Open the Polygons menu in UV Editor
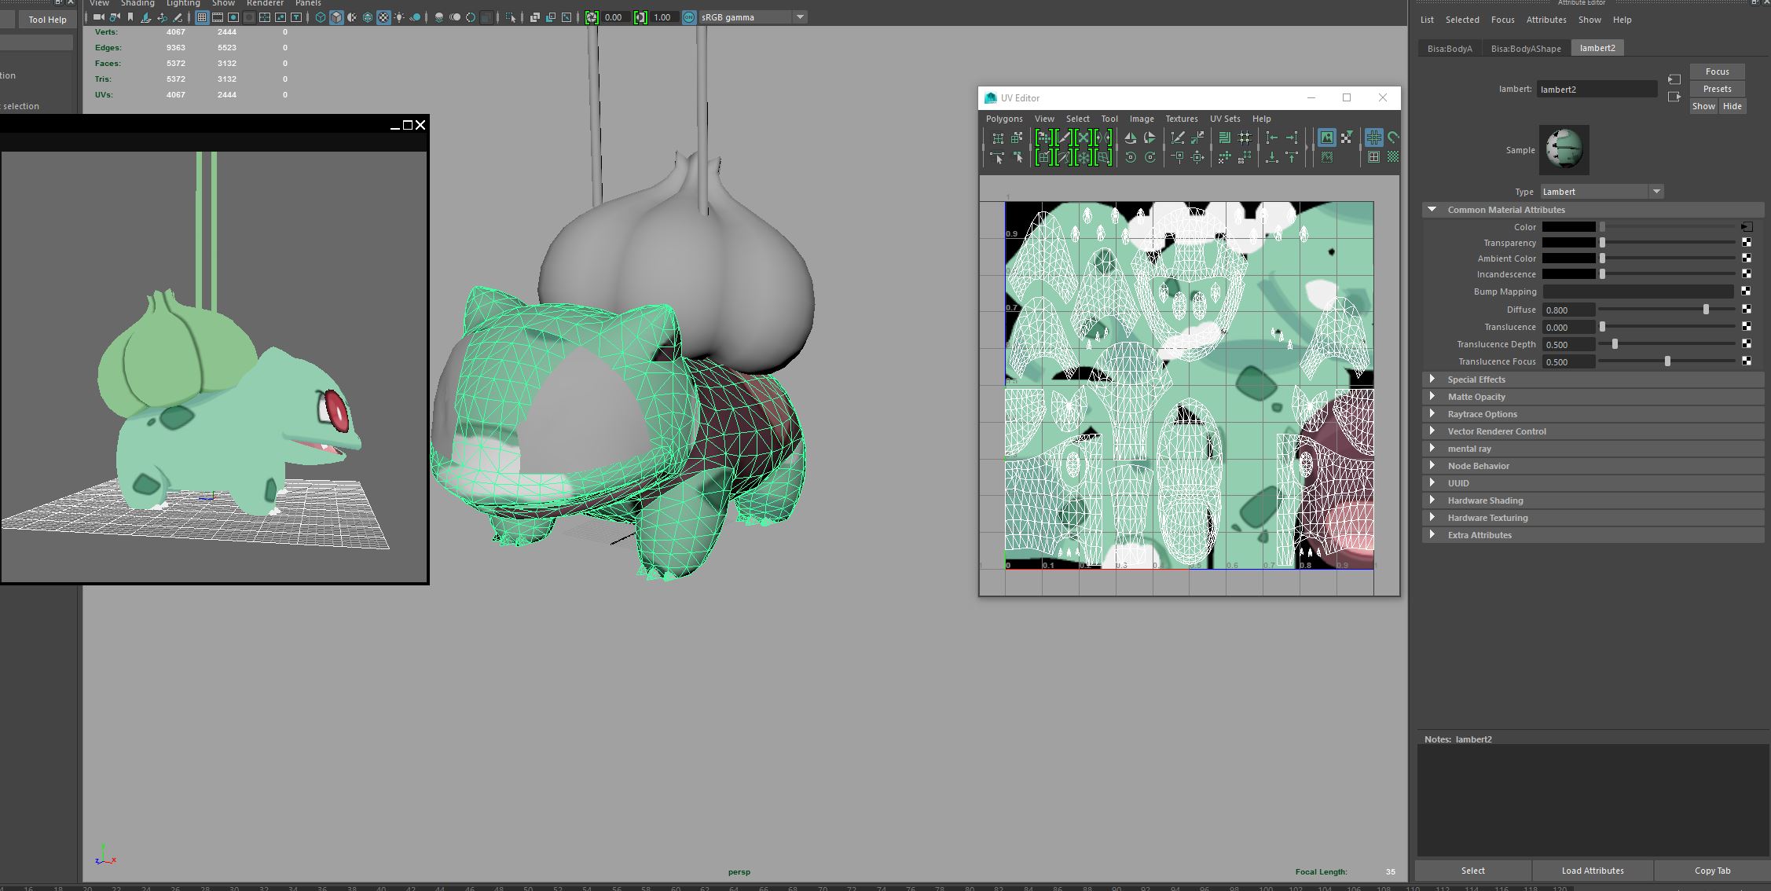 pos(1004,119)
